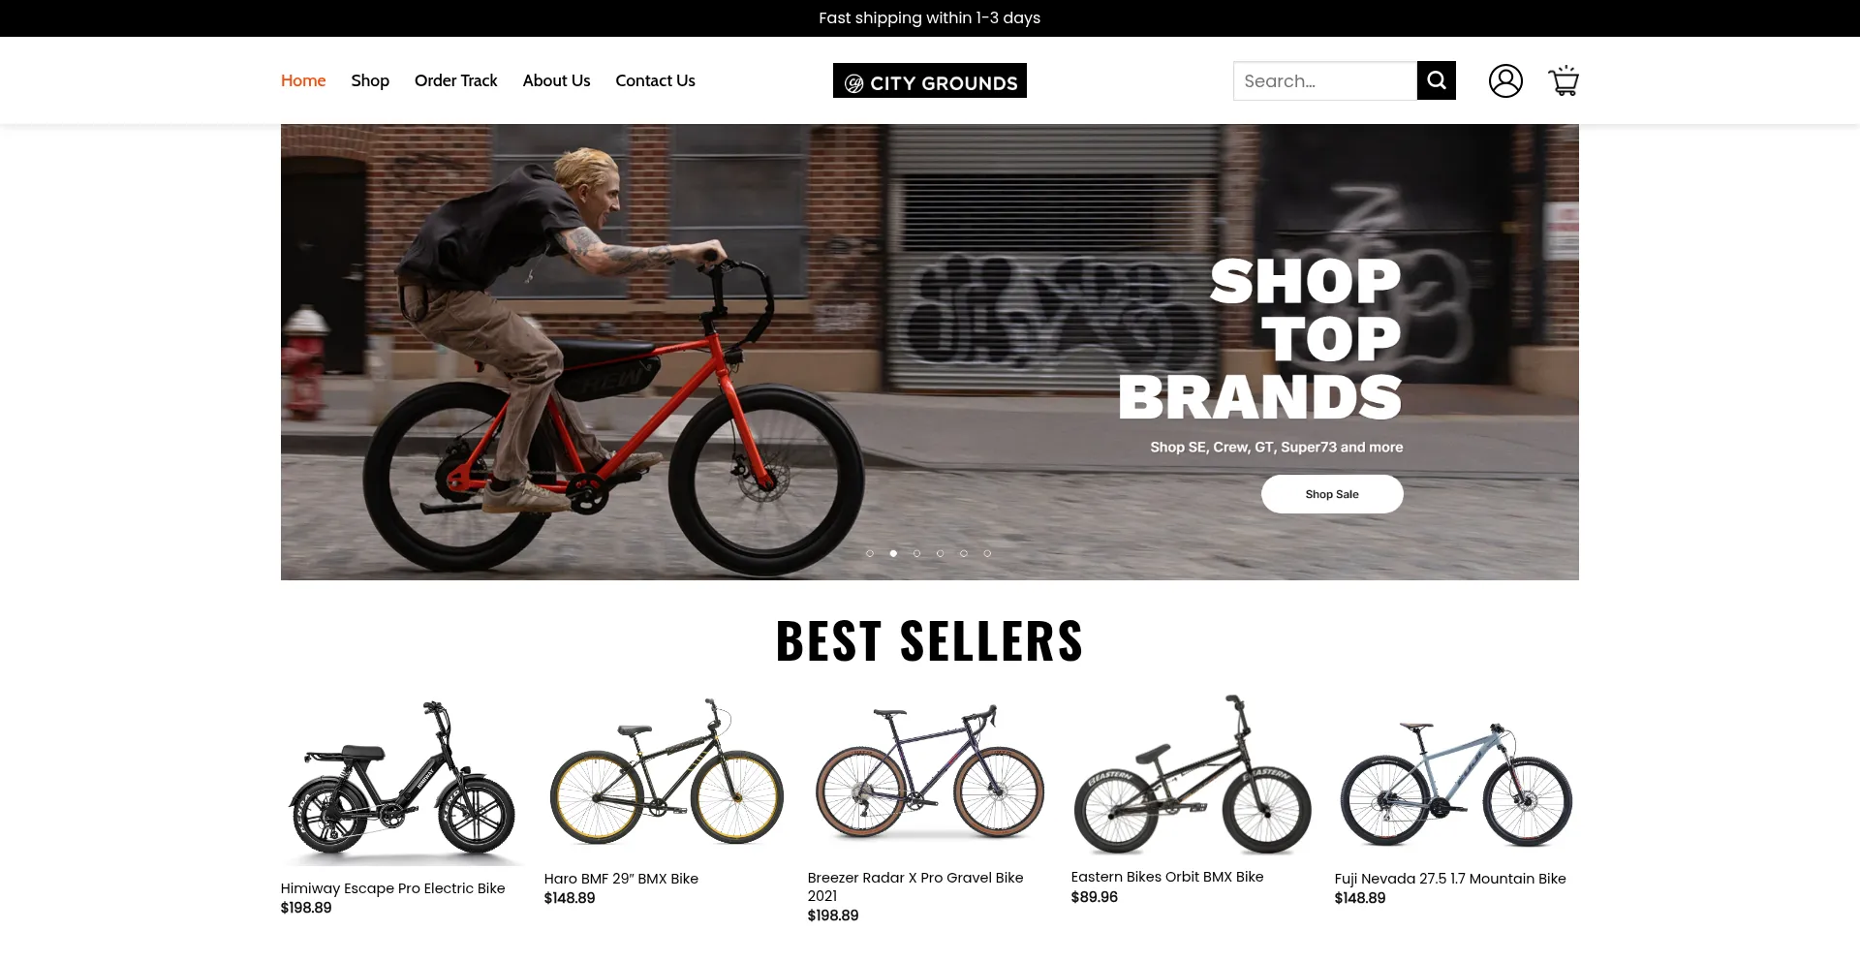Select the fourth carousel slide dot
The image size is (1860, 962).
point(940,553)
